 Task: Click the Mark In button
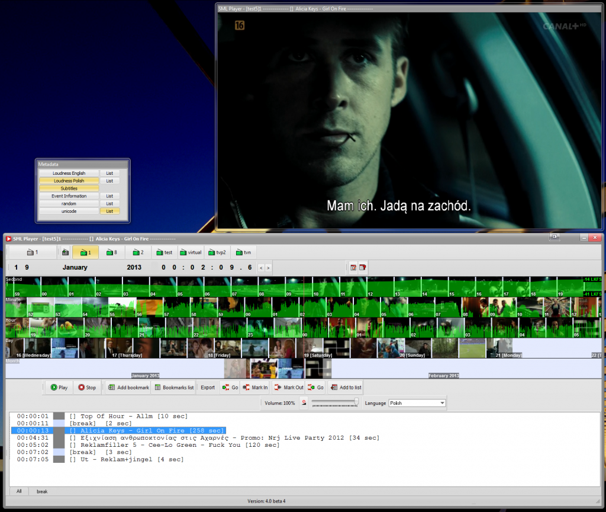255,388
